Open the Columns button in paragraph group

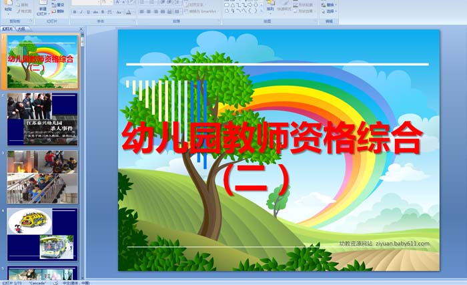tap(177, 11)
